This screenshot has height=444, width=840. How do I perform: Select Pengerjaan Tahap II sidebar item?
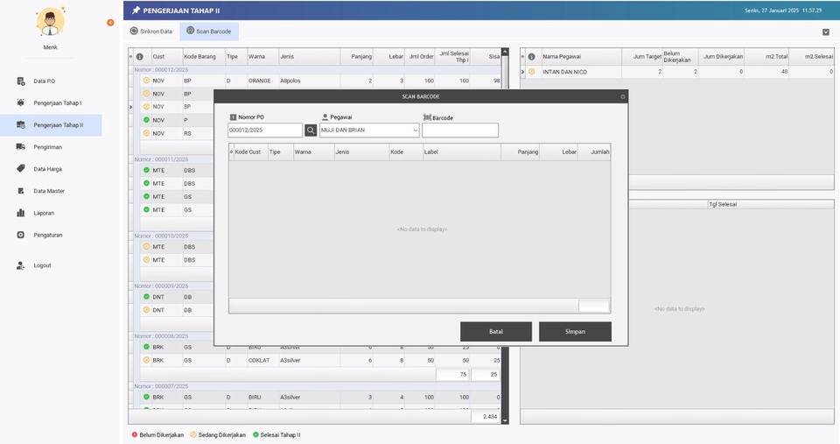51,125
